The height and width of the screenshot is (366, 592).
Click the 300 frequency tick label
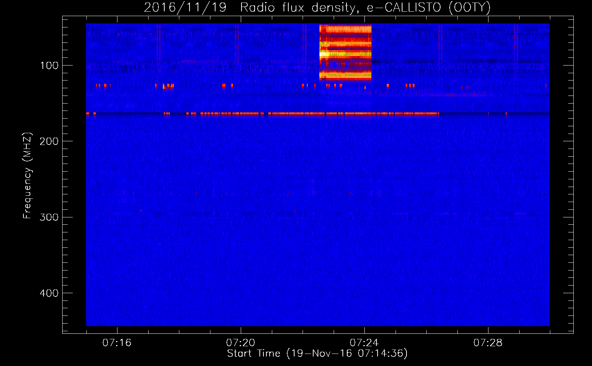click(49, 217)
